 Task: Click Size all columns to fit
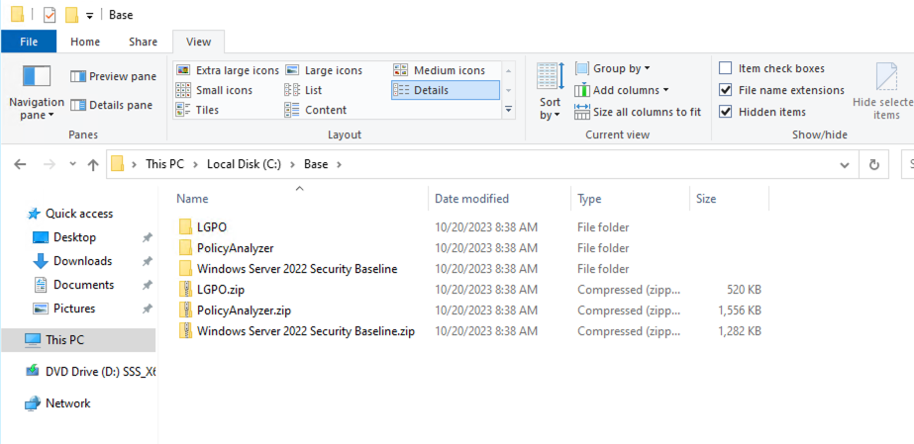pos(638,112)
